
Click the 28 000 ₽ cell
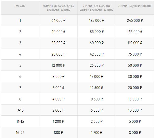(x=58, y=43)
